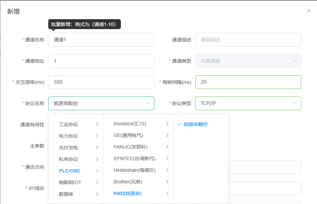
Task: Click the 通道地址 input field
Action: coord(101,61)
